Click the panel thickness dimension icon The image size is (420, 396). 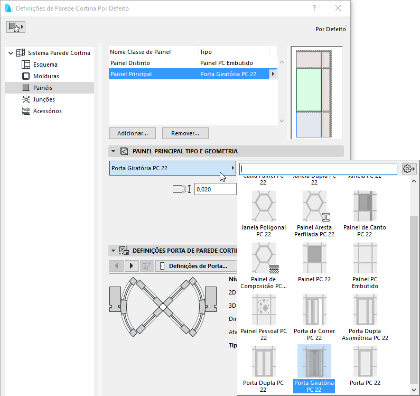pos(181,189)
